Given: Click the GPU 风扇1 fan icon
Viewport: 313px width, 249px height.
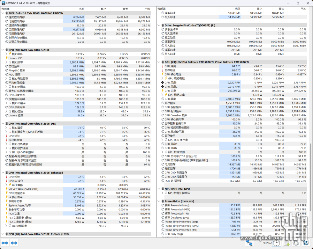Looking at the screenshot, I should [x=162, y=83].
